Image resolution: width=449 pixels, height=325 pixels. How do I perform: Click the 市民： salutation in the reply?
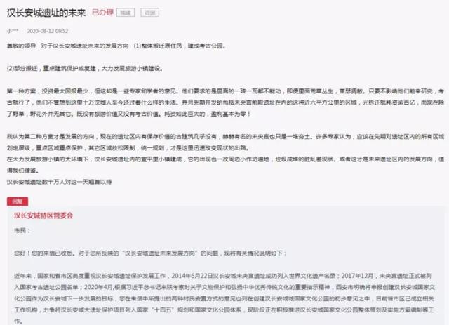click(x=22, y=230)
